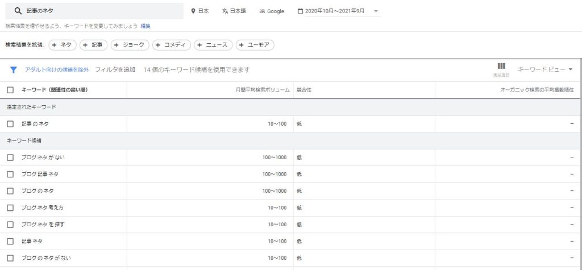582x270 pixels.
Task: Click フィルタを追加 to add filter
Action: coord(115,70)
